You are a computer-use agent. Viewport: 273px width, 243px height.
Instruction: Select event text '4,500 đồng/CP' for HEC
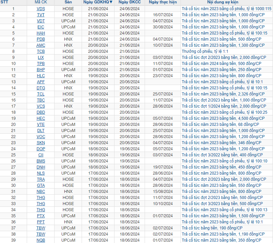click(251, 118)
